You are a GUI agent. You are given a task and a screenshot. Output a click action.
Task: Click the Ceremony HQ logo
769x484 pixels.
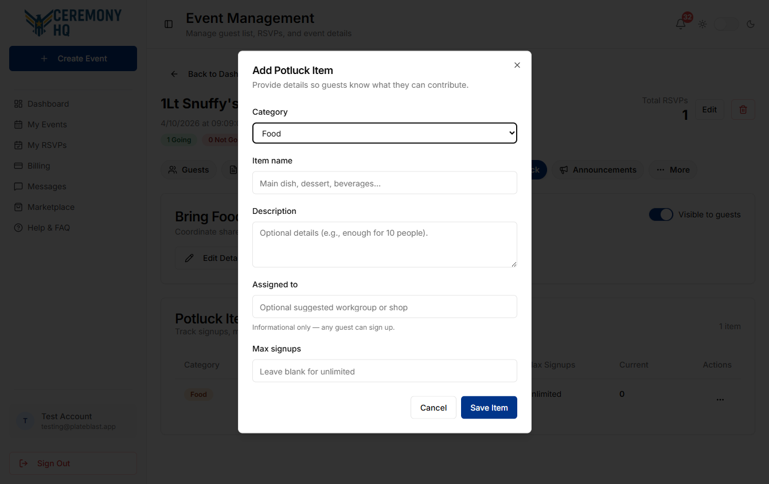point(73,23)
